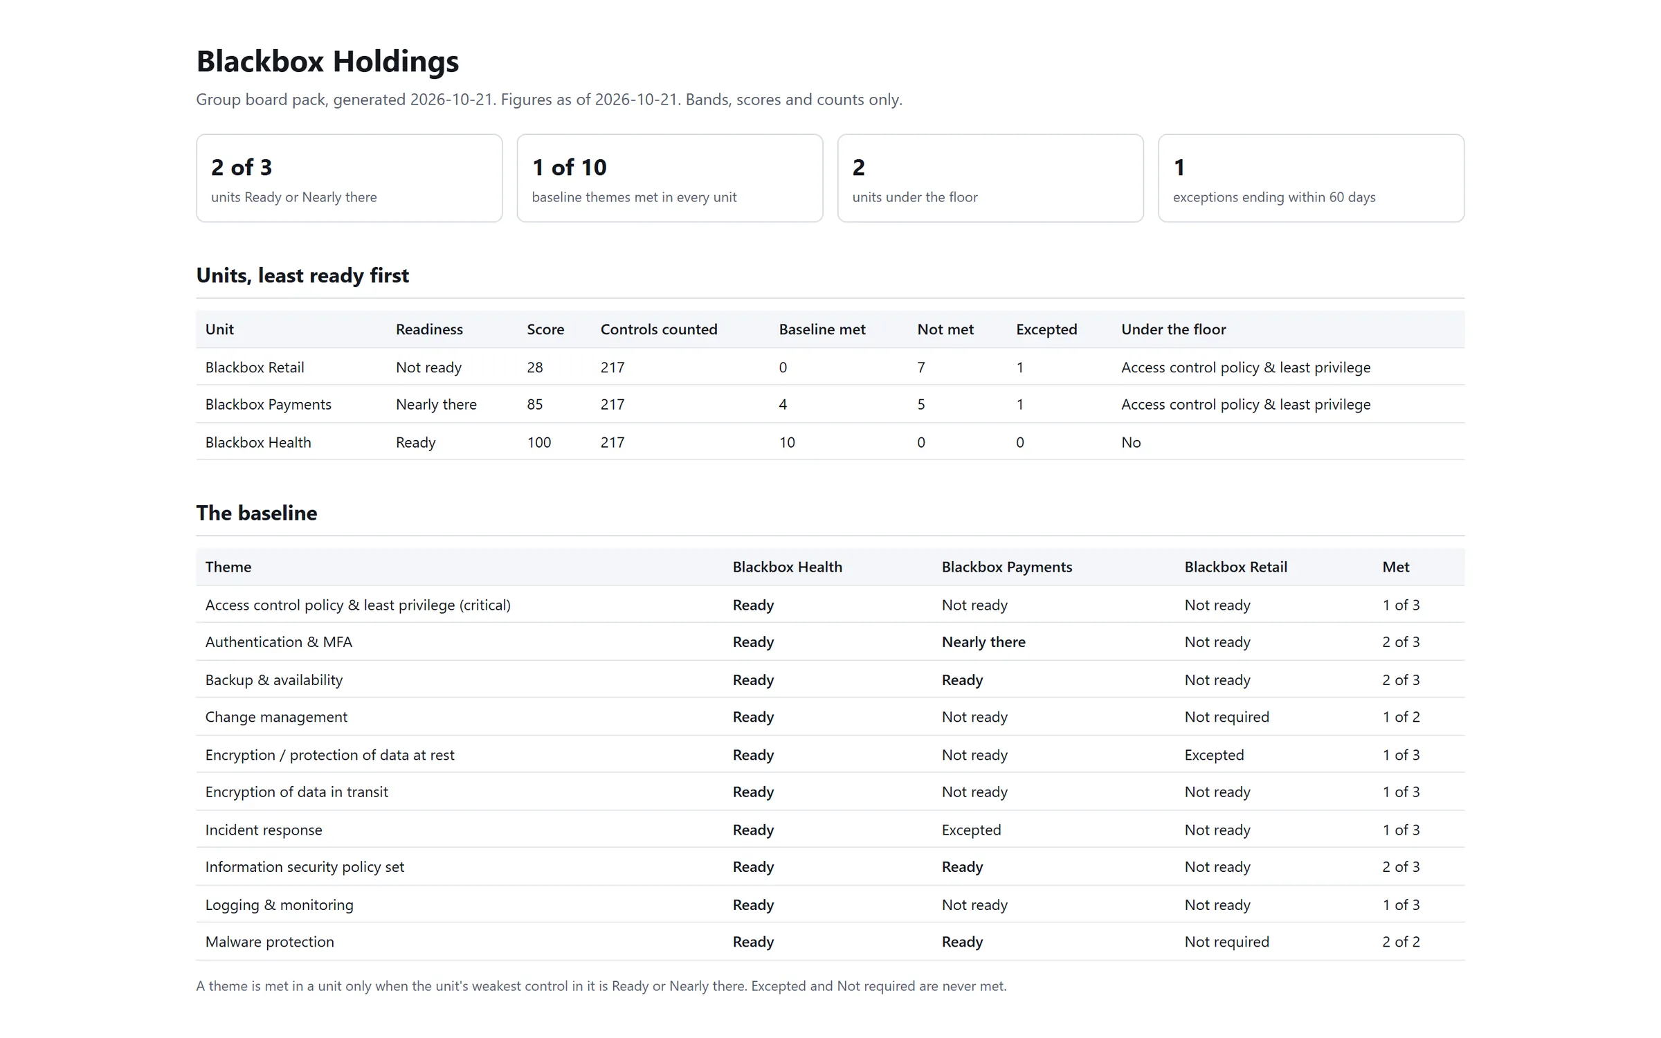Click the 'Theme' column header
This screenshot has height=1038, width=1661.
point(228,567)
